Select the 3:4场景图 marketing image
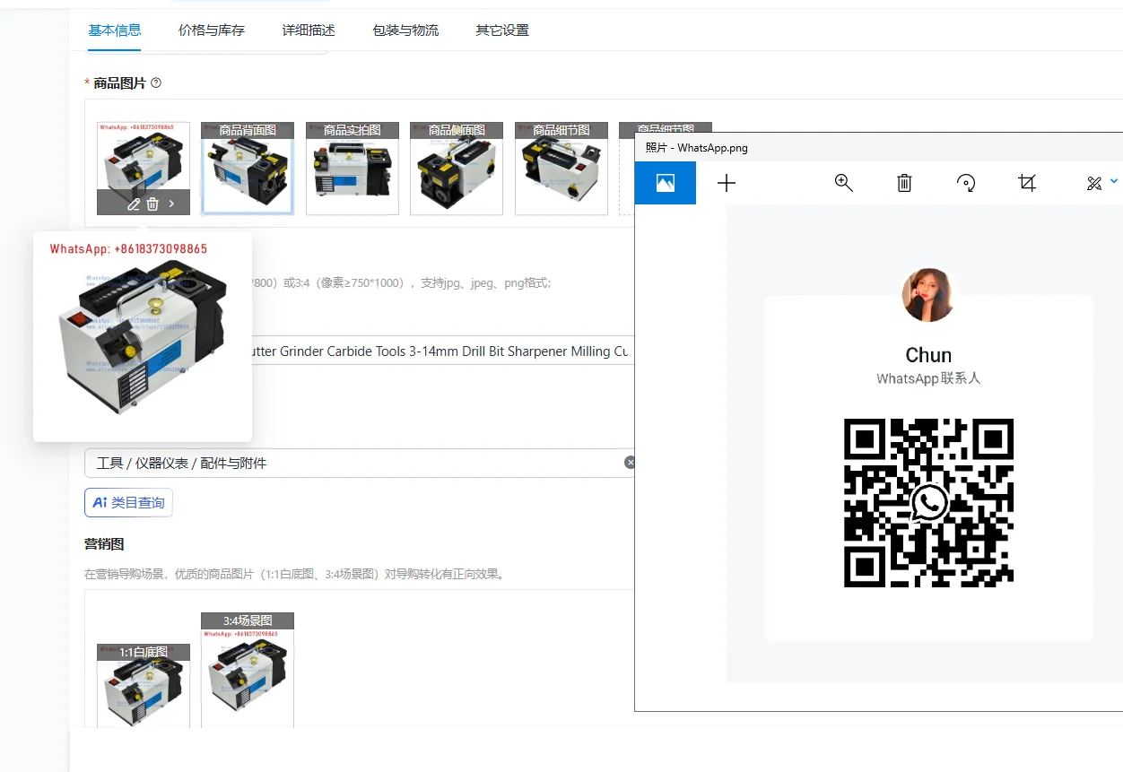The image size is (1123, 772). (248, 670)
